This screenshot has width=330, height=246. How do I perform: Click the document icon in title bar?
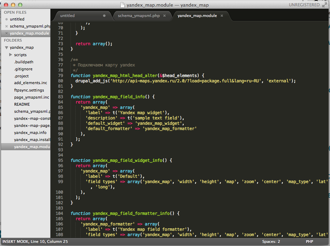(122, 5)
